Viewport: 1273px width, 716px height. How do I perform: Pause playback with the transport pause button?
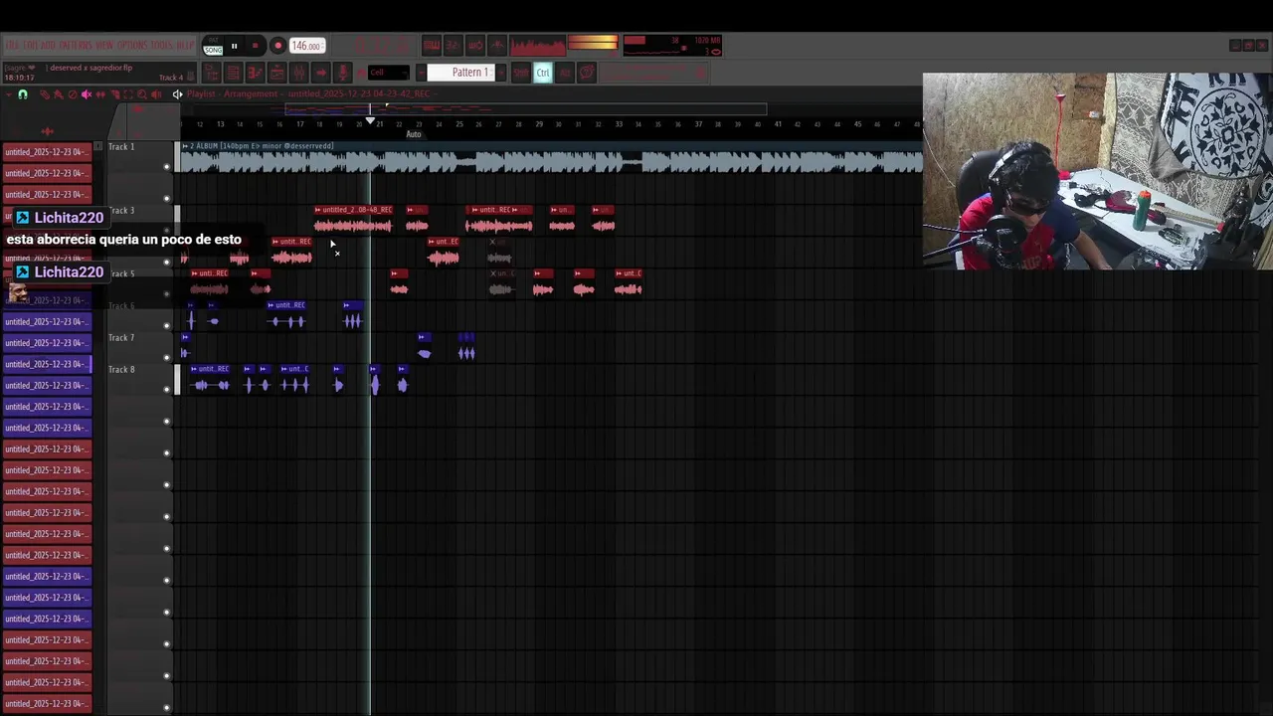(x=235, y=46)
